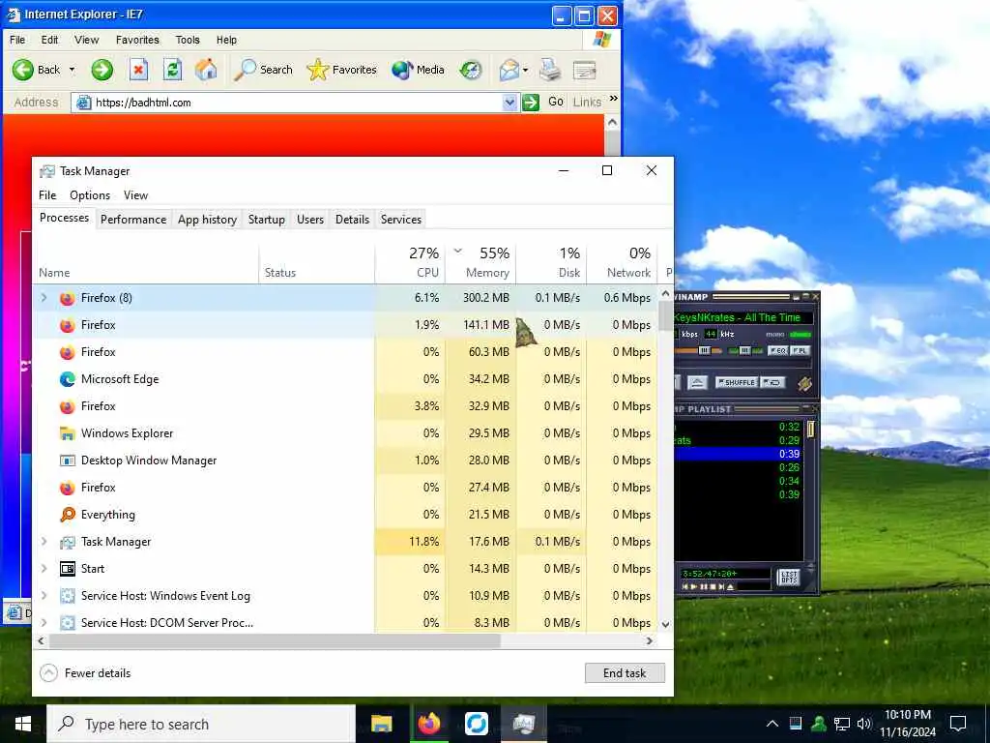Switch to Firefox on the taskbar
The width and height of the screenshot is (990, 743).
(428, 724)
